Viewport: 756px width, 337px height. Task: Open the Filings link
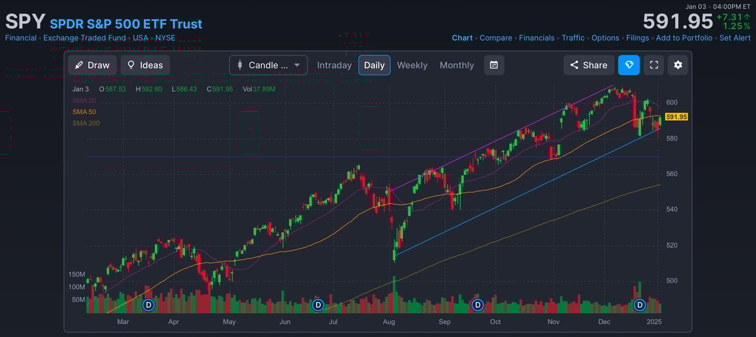pos(637,37)
